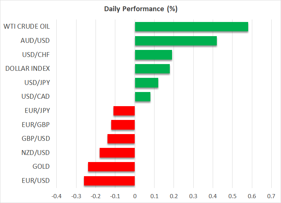Click the Gold red bar
This screenshot has width=281, height=203.
[x=111, y=166]
